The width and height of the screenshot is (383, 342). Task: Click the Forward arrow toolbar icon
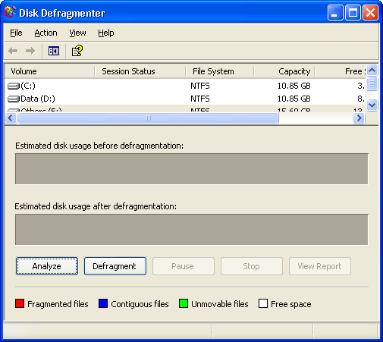tap(30, 51)
